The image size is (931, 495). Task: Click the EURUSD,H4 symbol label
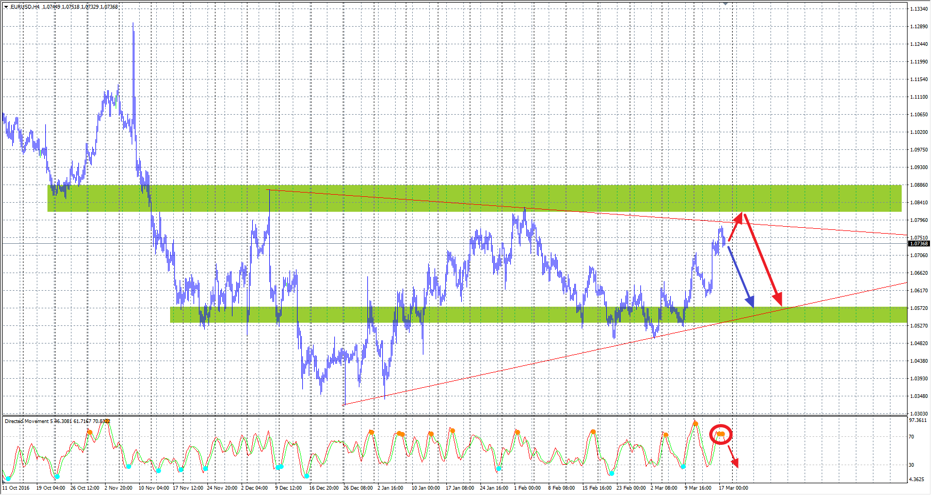[25, 7]
